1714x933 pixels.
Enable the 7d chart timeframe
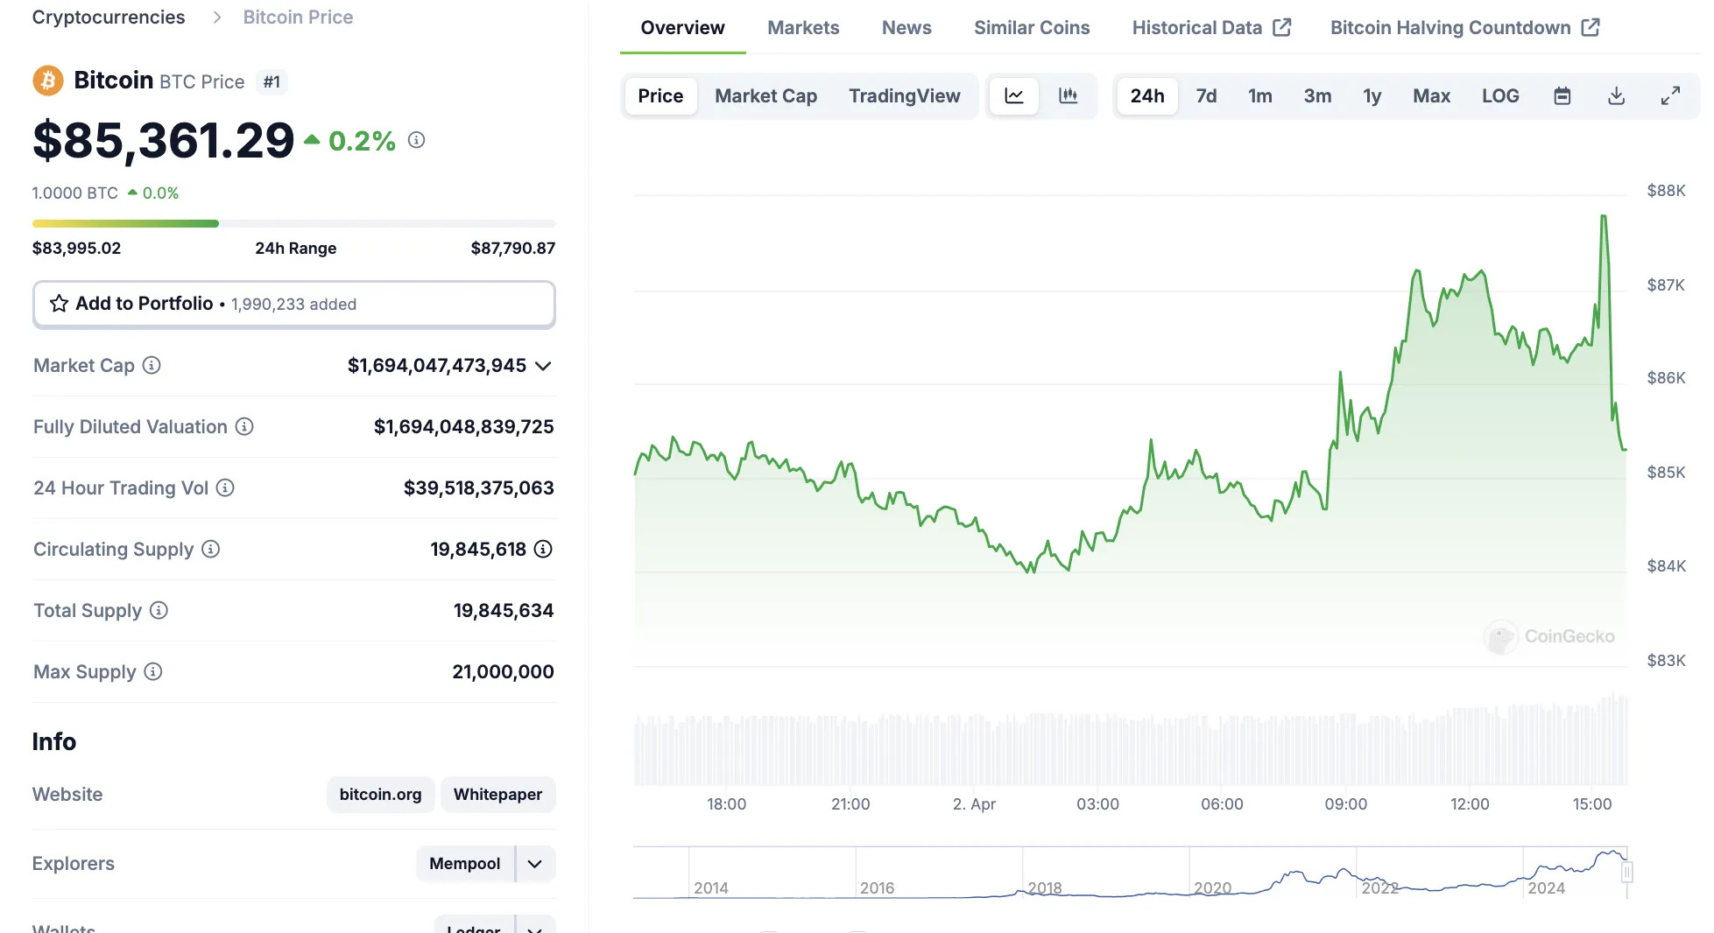[1206, 95]
